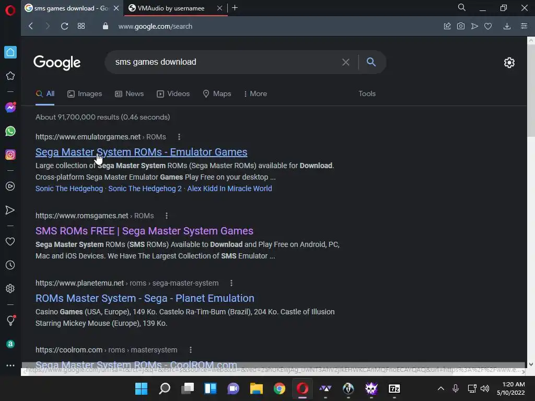Open SMS ROMs FREE Sega Master System Games
This screenshot has width=535, height=401.
pyautogui.click(x=144, y=231)
